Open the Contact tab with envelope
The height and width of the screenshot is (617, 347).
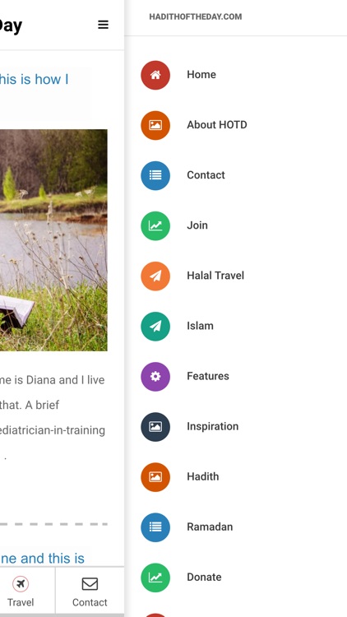click(x=90, y=591)
